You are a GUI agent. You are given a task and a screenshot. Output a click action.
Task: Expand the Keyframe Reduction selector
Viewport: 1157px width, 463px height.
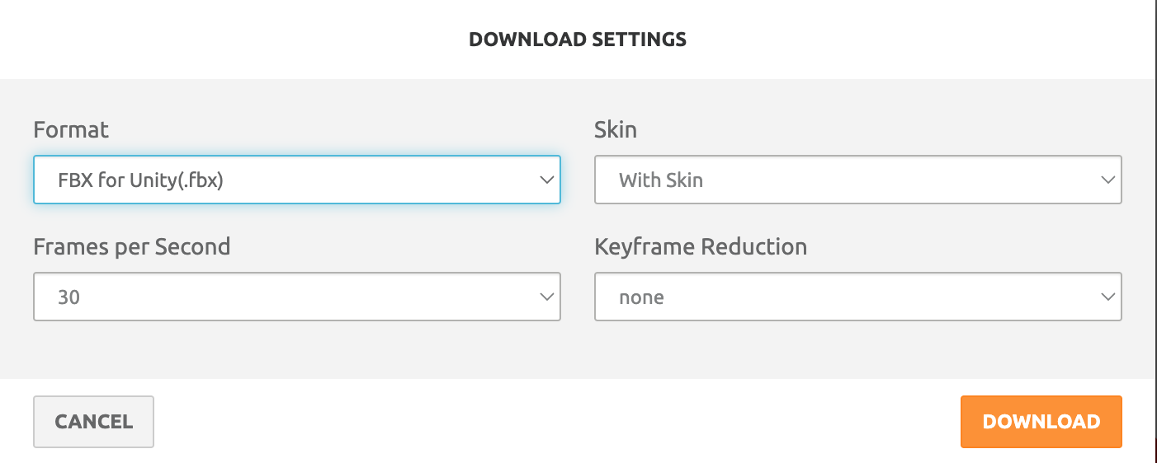[x=857, y=297]
